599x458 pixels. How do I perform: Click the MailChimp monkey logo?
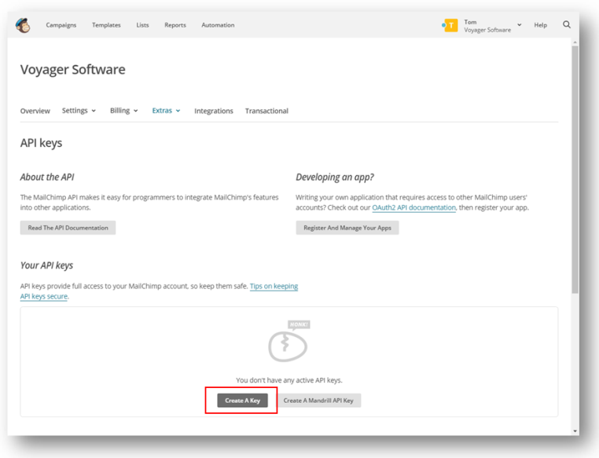coord(24,25)
